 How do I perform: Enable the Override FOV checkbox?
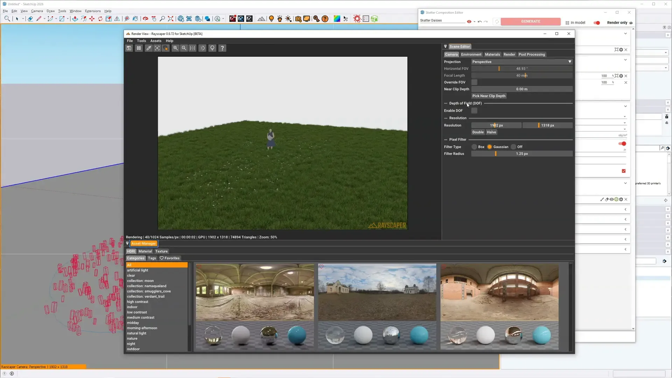pos(474,82)
